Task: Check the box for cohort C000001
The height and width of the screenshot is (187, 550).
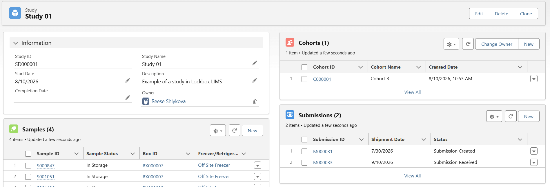Action: coord(304,79)
